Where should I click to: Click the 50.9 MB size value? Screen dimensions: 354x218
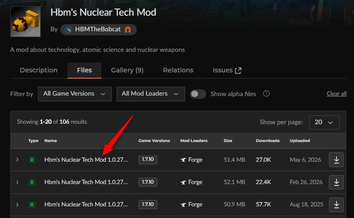coord(234,205)
